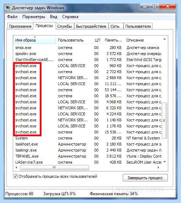Select the taskhost.exe process row
Image resolution: width=181 pixels, height=203 pixels.
(x=88, y=144)
